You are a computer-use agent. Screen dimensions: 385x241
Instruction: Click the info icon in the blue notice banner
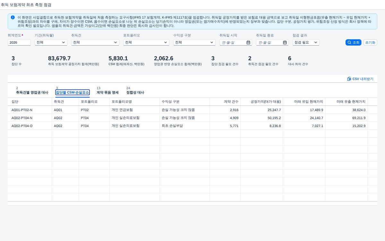click(x=13, y=17)
